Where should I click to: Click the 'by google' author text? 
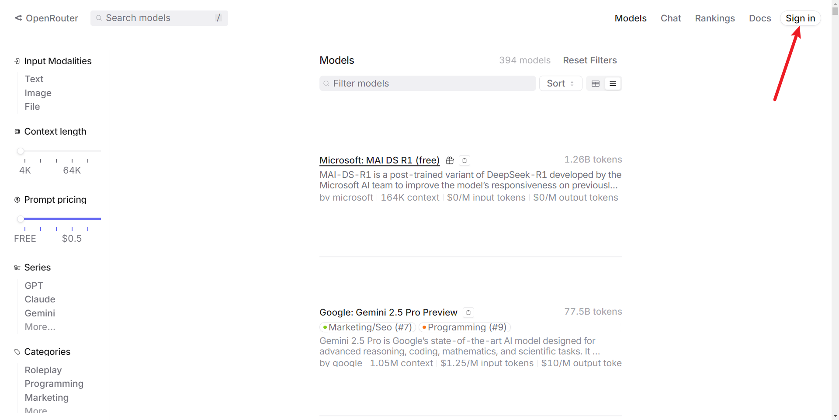tap(341, 363)
